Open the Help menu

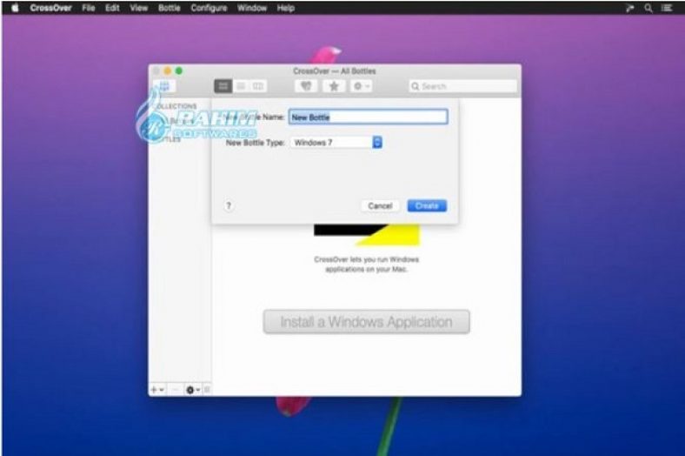(x=286, y=8)
